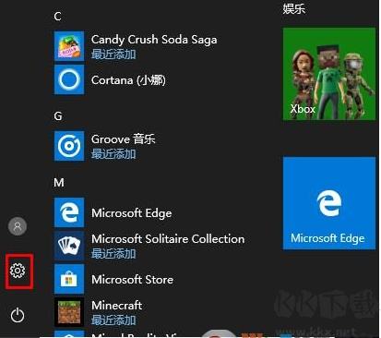The image size is (381, 338).
Task: Open the Microsoft Edge pinned tile
Action: pos(329,203)
